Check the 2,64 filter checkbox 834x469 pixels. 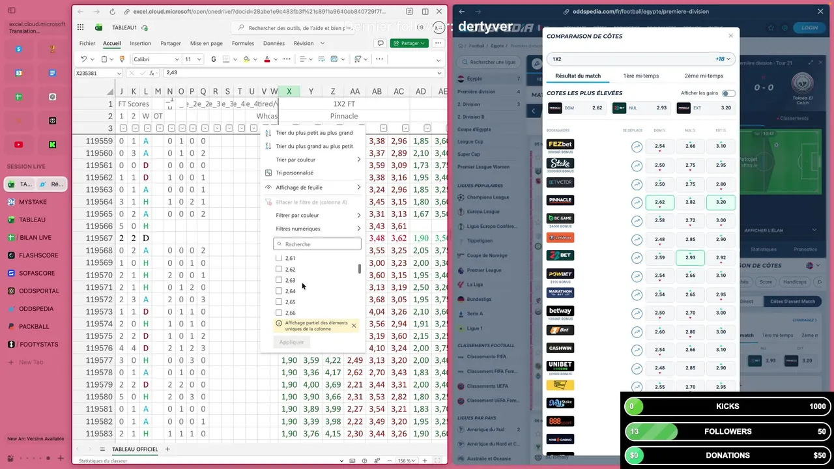279,291
